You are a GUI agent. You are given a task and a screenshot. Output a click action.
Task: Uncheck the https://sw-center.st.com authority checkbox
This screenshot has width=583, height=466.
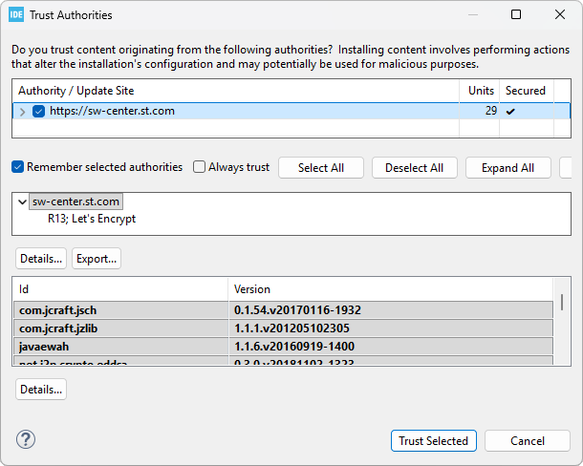pos(39,112)
